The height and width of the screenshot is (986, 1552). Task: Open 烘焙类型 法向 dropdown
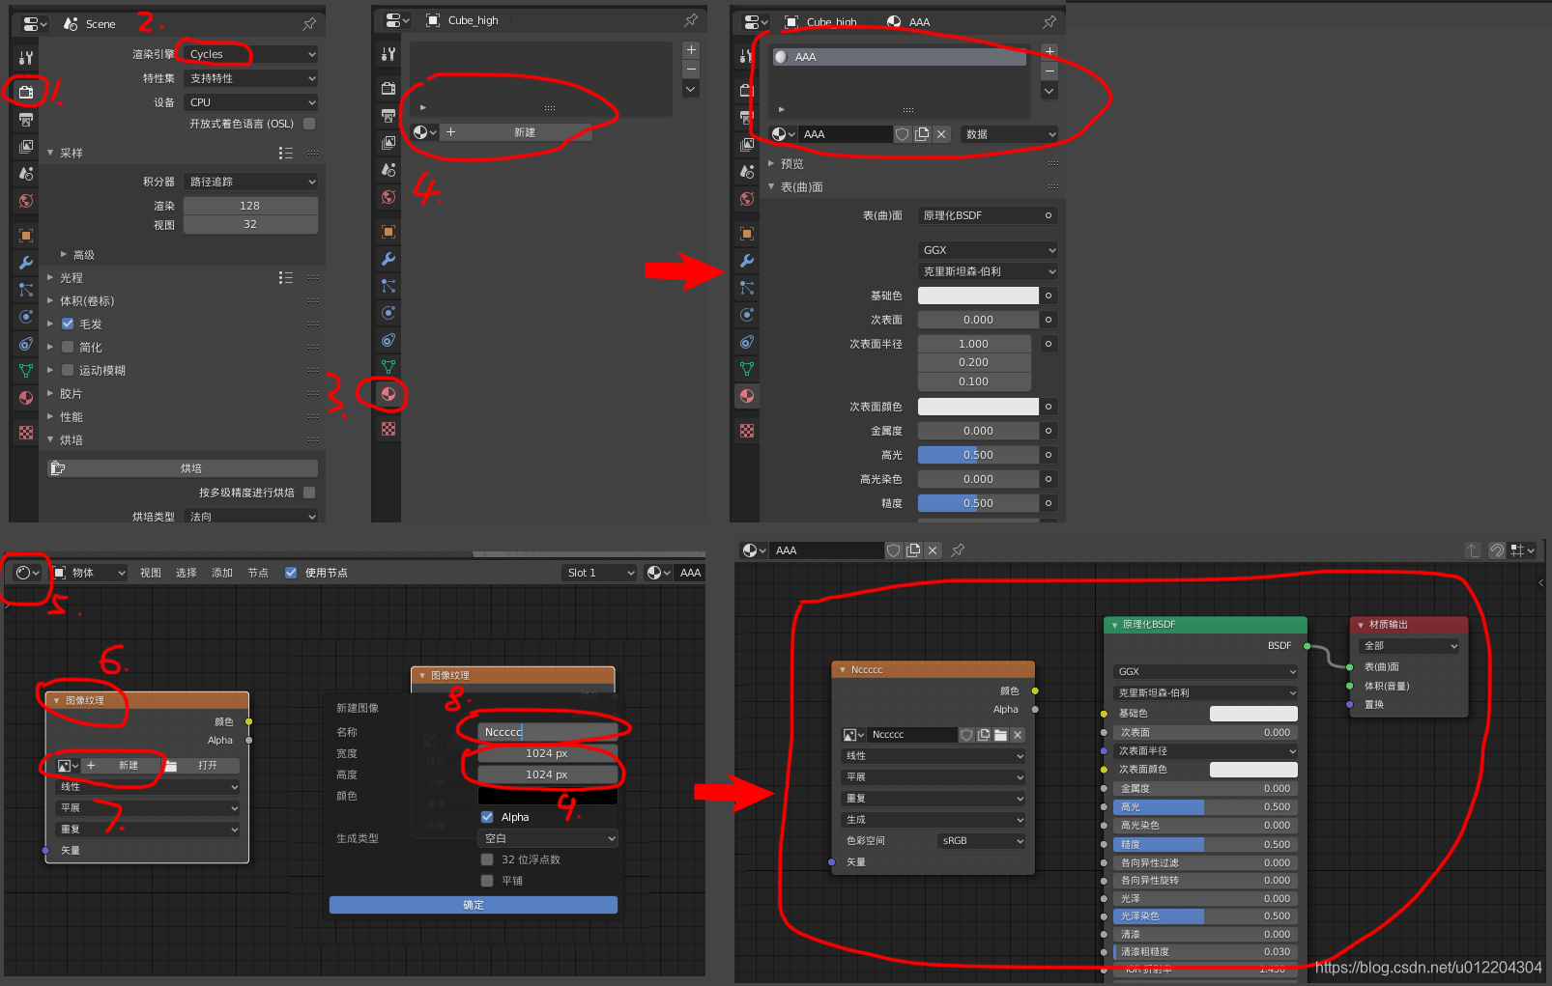click(250, 517)
